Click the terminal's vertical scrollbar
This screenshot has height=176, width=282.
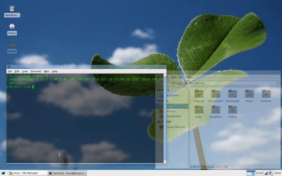pyautogui.click(x=165, y=116)
